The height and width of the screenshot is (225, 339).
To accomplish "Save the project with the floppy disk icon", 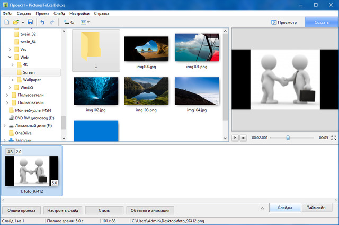I will point(30,22).
